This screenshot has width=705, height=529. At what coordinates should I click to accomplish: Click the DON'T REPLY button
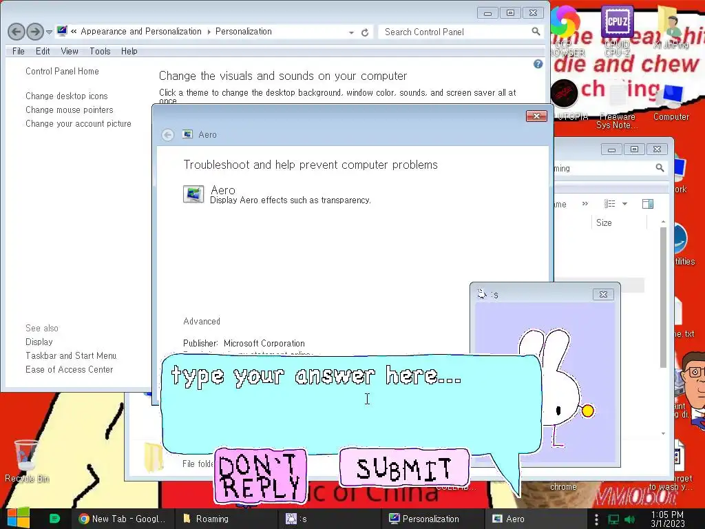260,475
